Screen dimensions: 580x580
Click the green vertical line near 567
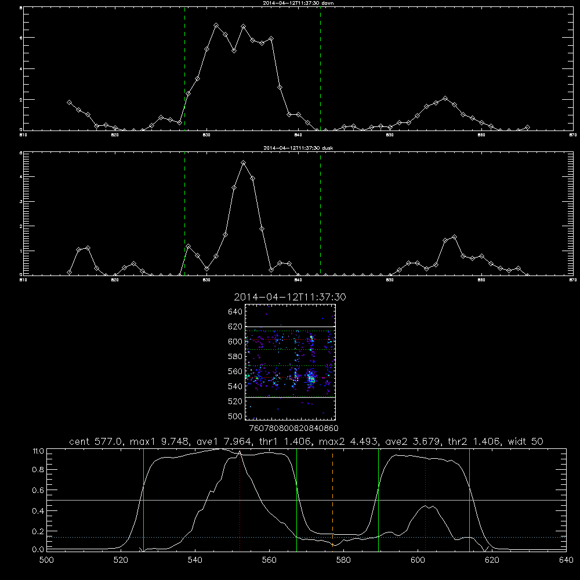[296, 500]
